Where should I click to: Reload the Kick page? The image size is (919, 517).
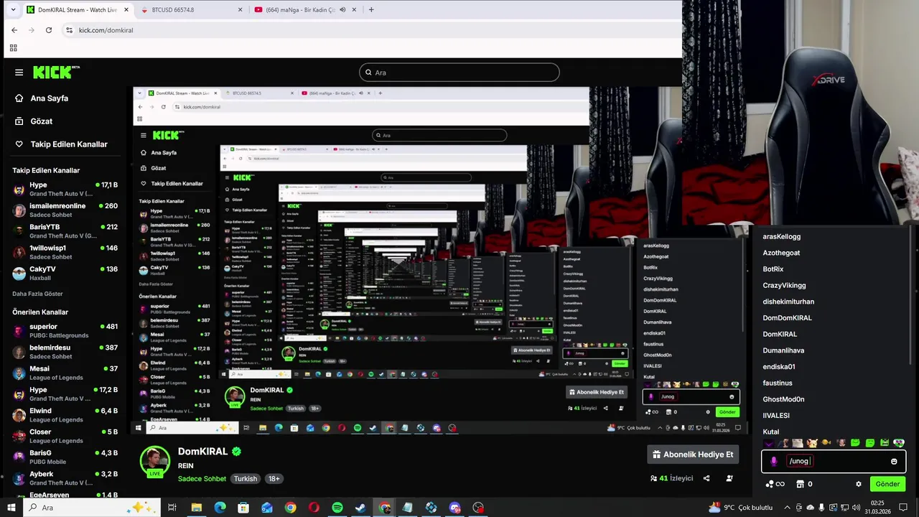coord(49,30)
